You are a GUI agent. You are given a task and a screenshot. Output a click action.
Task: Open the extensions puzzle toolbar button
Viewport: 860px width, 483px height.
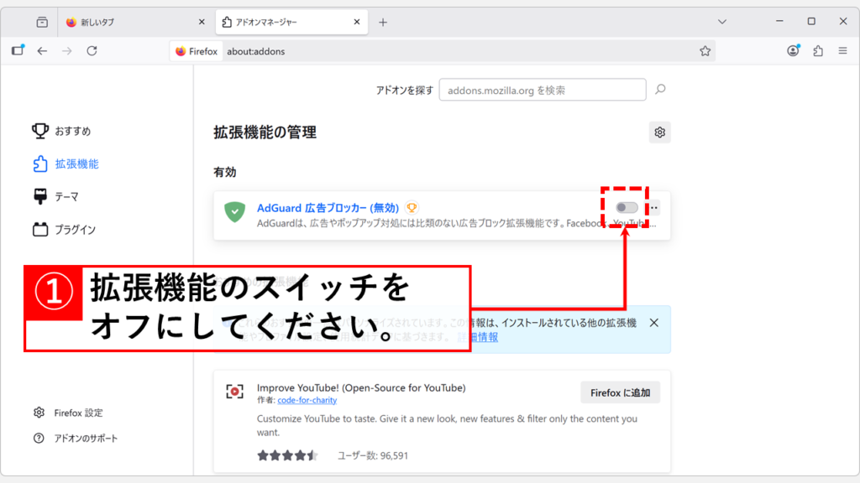coord(818,51)
